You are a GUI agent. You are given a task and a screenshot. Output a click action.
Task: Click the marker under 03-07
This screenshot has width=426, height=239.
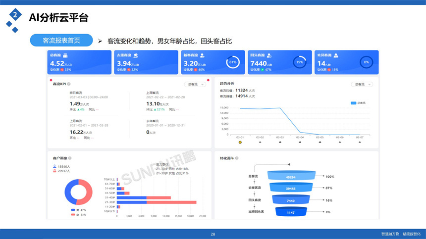point(360,142)
